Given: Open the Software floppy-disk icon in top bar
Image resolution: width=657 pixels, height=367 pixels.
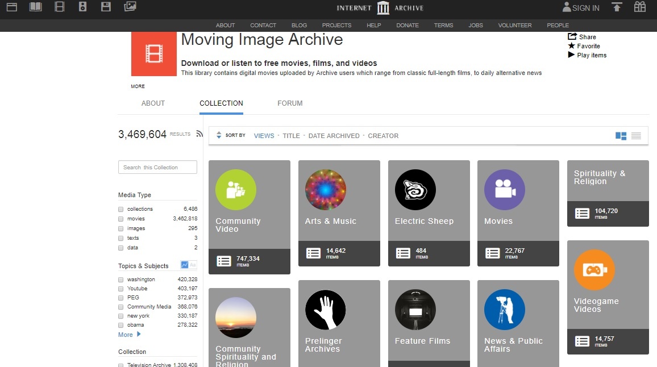Looking at the screenshot, I should point(106,7).
